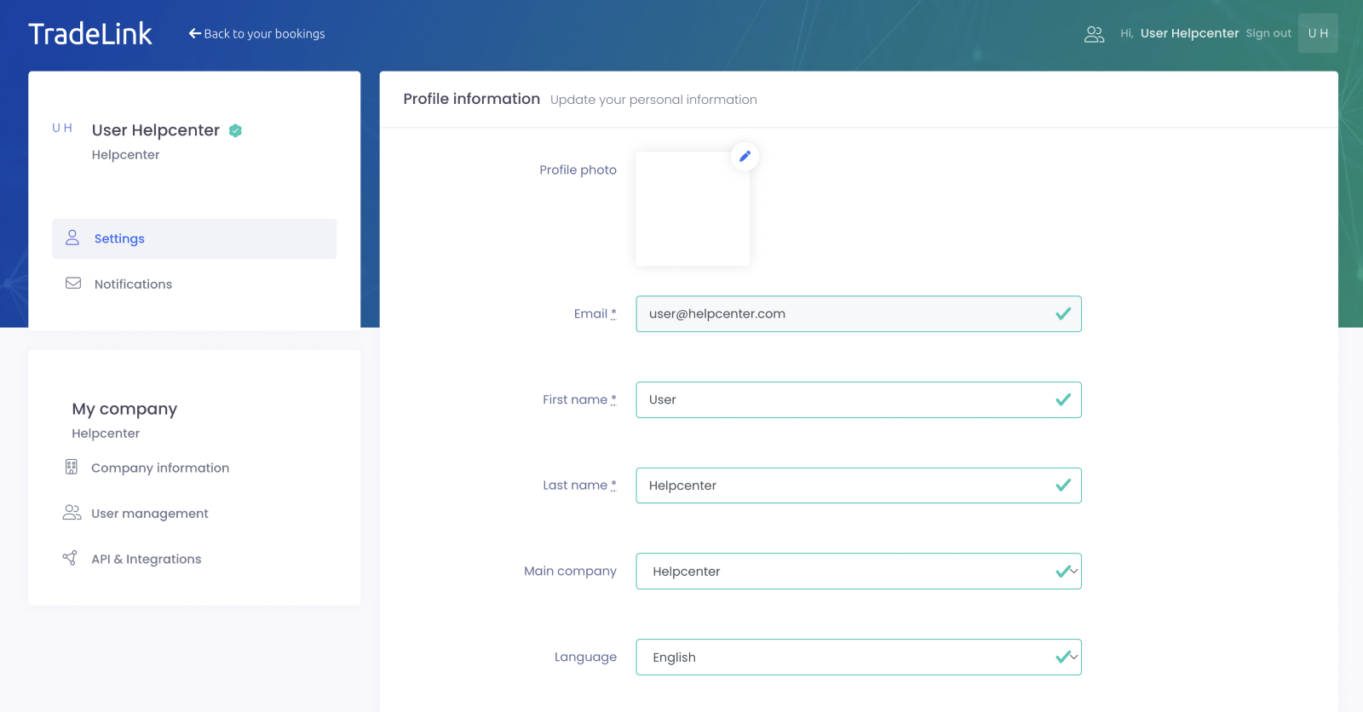The width and height of the screenshot is (1363, 712).
Task: Click the Company information building icon
Action: click(x=72, y=468)
